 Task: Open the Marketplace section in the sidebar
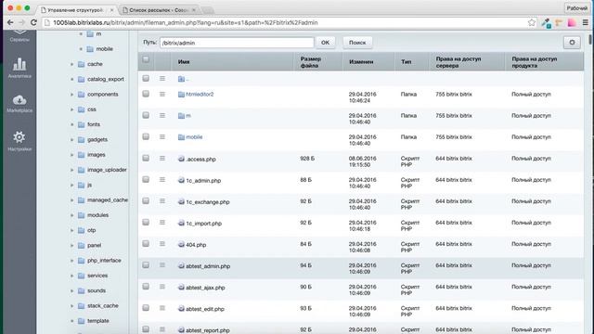pos(19,104)
